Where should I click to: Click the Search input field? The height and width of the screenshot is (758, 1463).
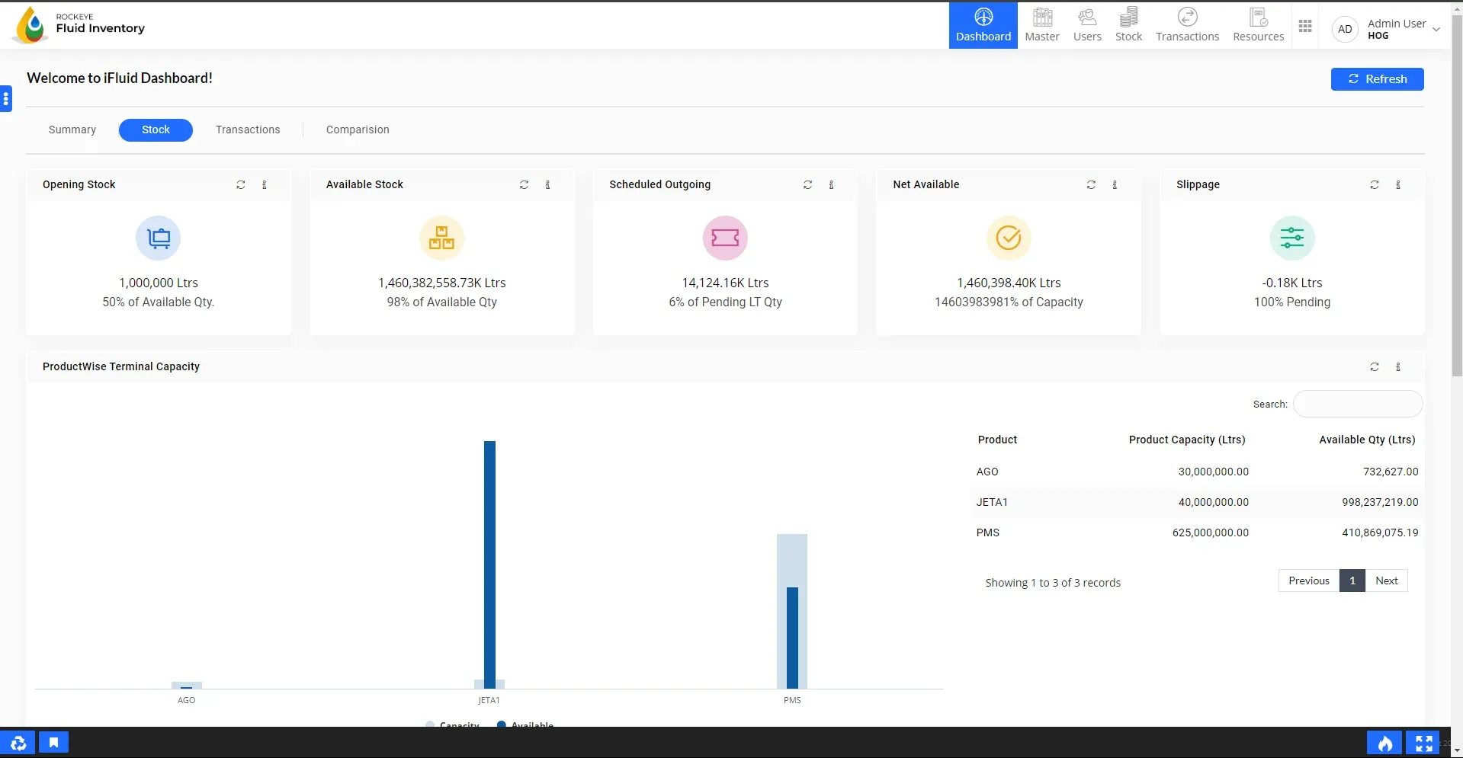[x=1358, y=405]
